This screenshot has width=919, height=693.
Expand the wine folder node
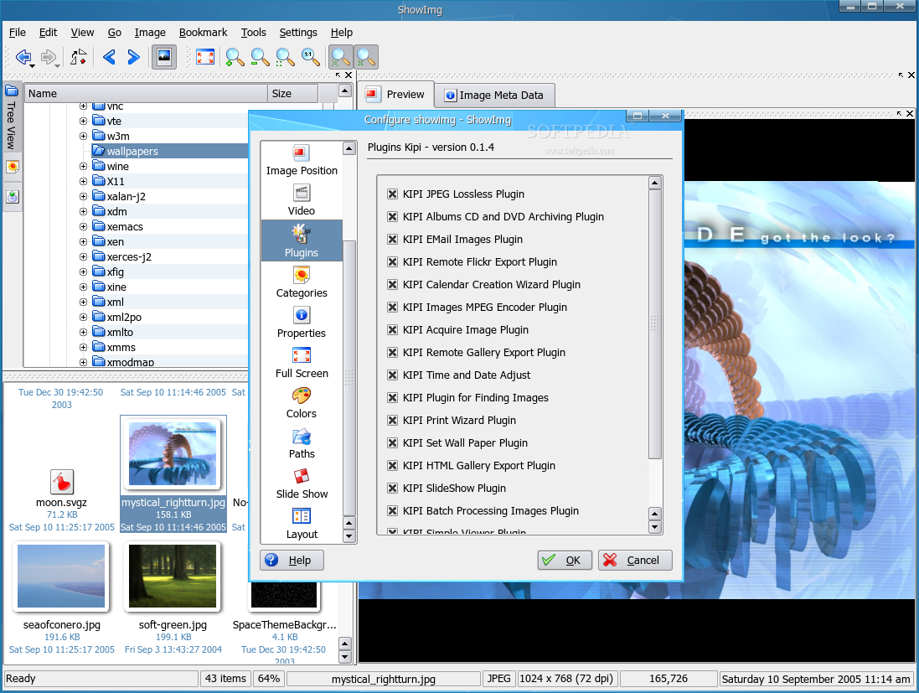[x=83, y=167]
